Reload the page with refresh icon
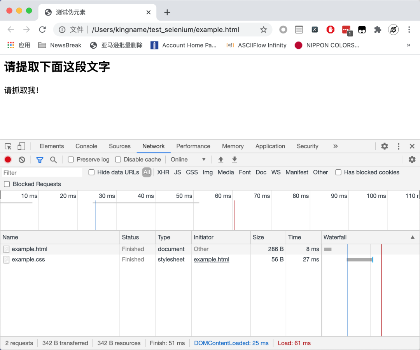This screenshot has width=420, height=350. click(x=42, y=30)
